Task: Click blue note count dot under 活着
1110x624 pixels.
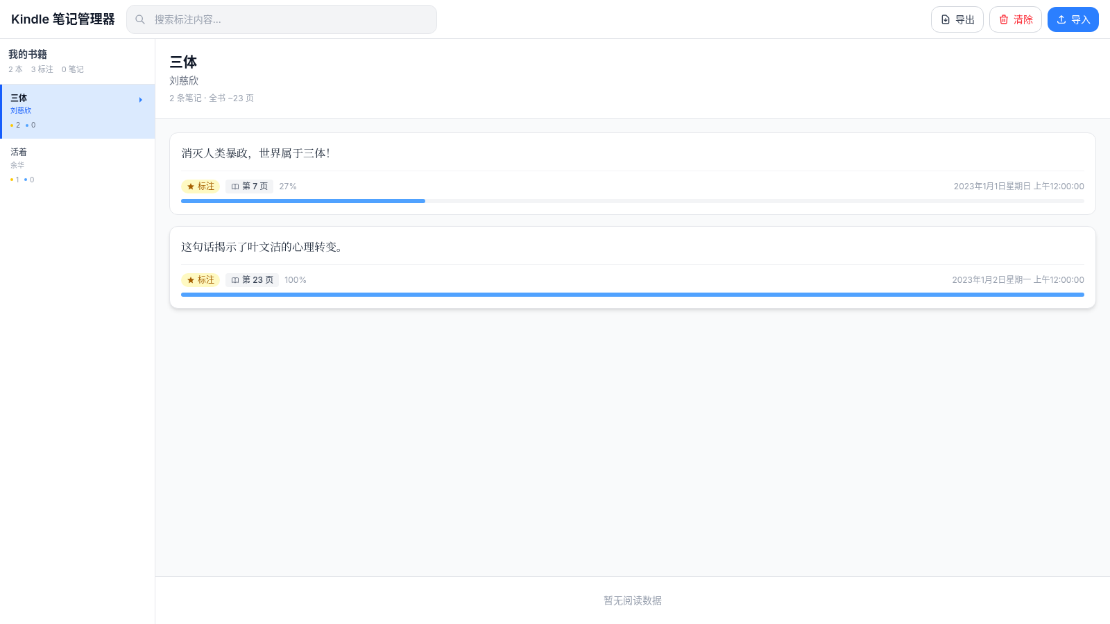Action: (26, 180)
